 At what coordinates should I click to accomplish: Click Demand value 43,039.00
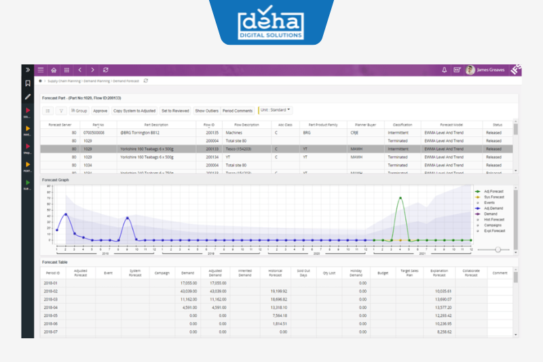pyautogui.click(x=189, y=291)
